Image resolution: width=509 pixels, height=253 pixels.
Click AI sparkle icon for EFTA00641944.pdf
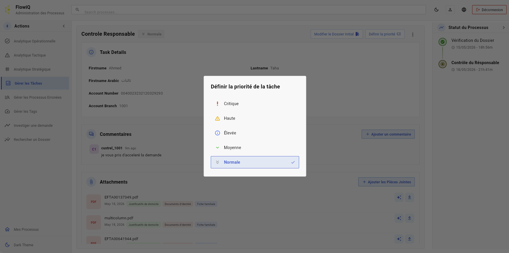(x=399, y=239)
